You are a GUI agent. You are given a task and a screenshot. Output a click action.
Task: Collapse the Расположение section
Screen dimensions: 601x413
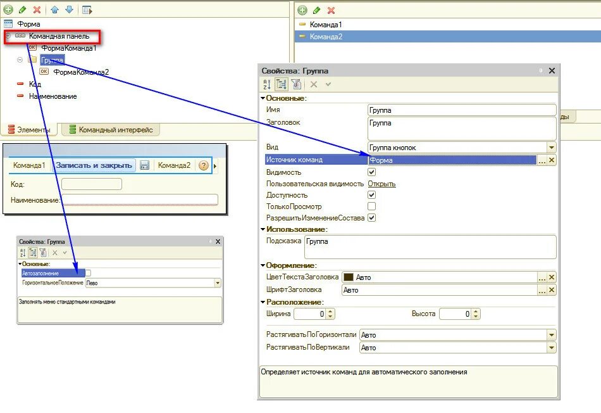click(263, 302)
